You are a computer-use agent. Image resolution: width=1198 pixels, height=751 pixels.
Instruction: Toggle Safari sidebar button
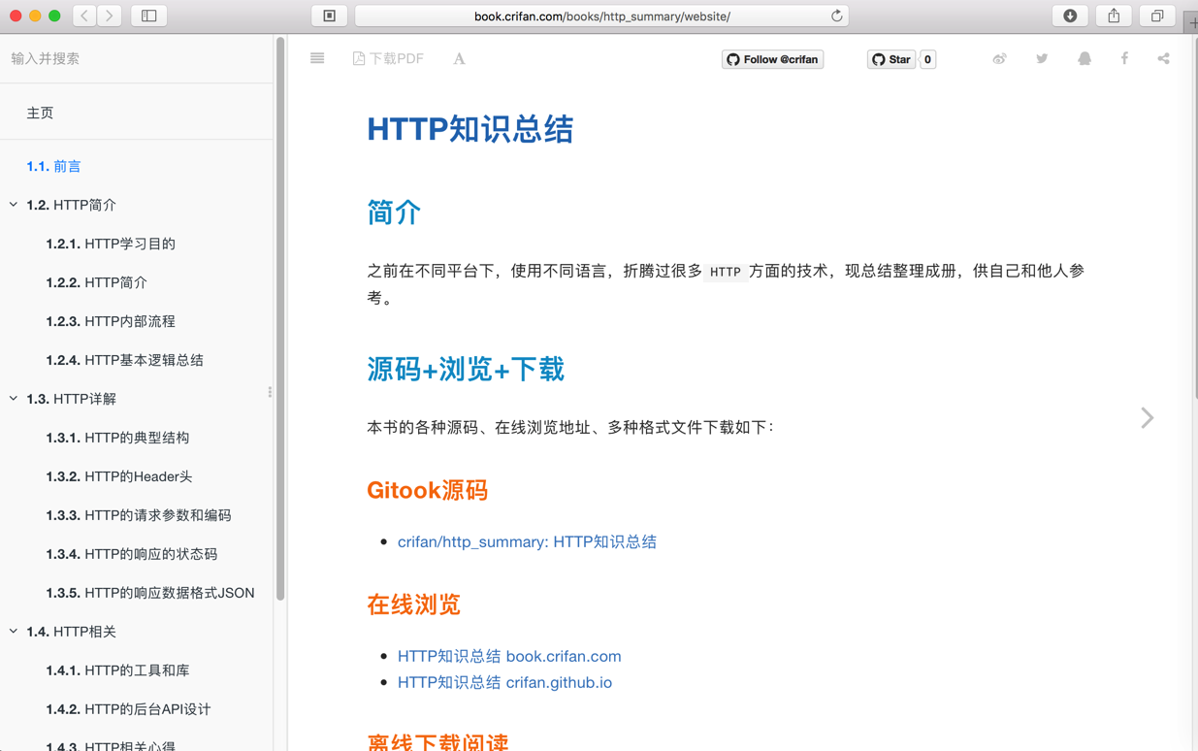coord(149,16)
